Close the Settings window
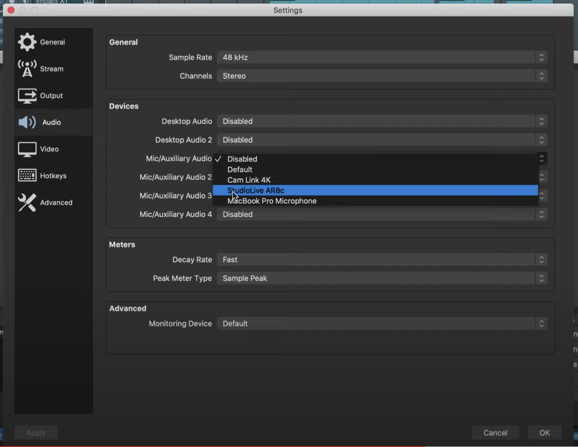 click(x=11, y=10)
